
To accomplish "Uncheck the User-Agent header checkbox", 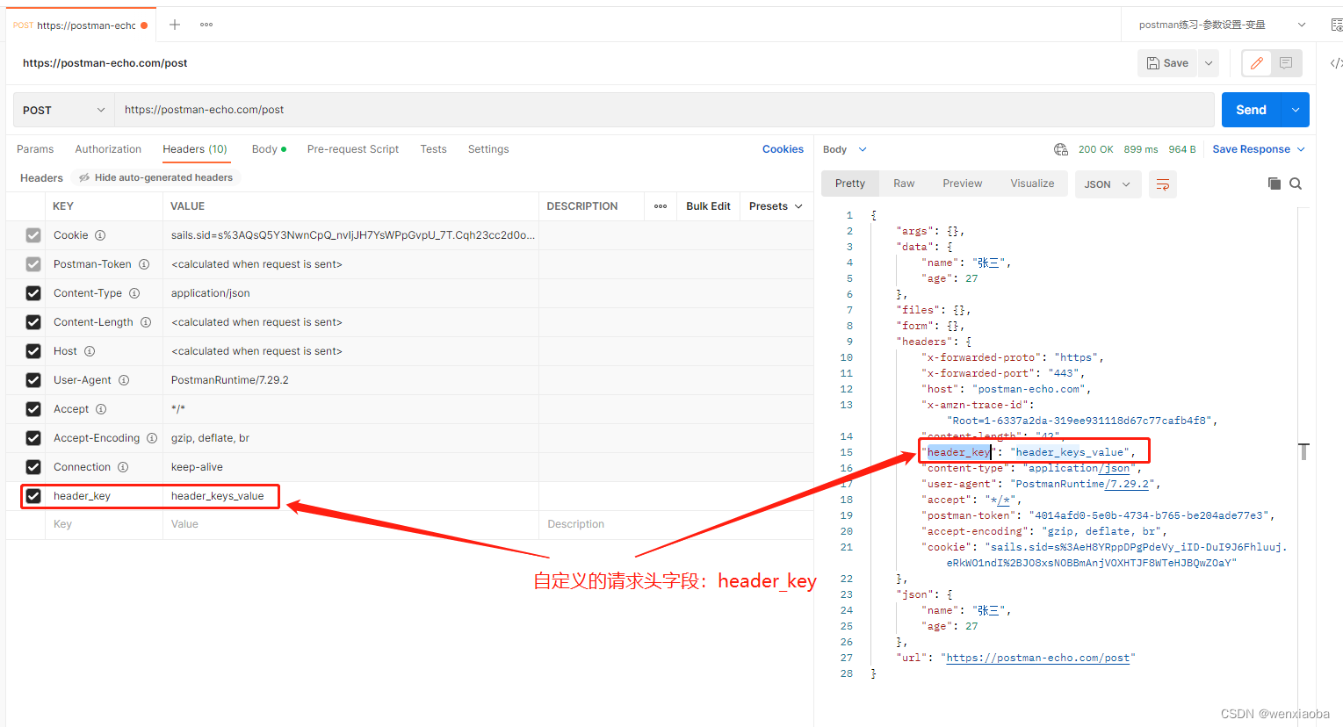I will 33,380.
